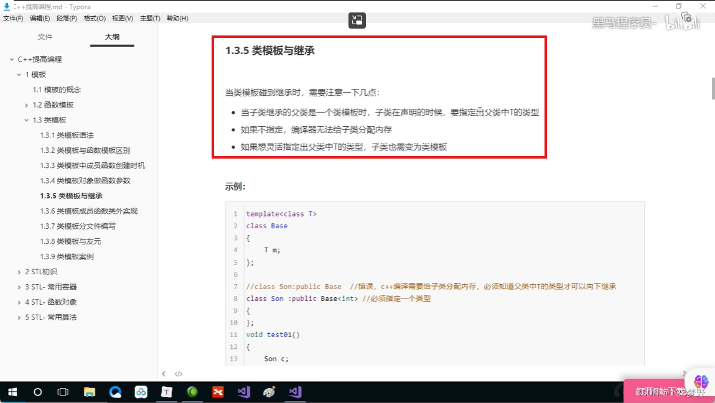Expand the 4 STL- 函数对象 section
715x403 pixels.
(19, 302)
